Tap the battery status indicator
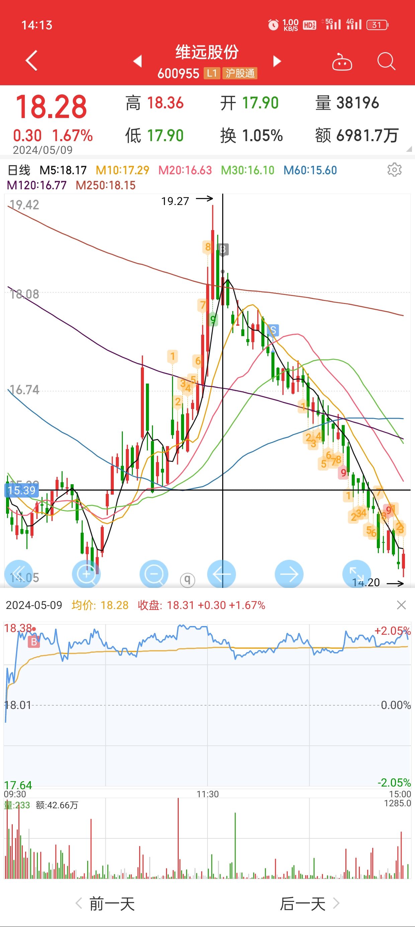Image resolution: width=415 pixels, height=927 pixels. pyautogui.click(x=377, y=25)
